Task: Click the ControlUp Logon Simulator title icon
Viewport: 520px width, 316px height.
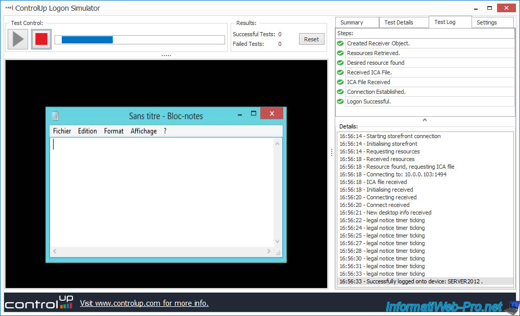Action: pos(9,8)
